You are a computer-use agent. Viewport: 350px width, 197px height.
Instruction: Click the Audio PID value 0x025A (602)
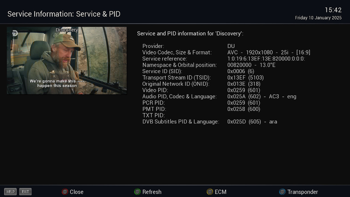point(262,96)
